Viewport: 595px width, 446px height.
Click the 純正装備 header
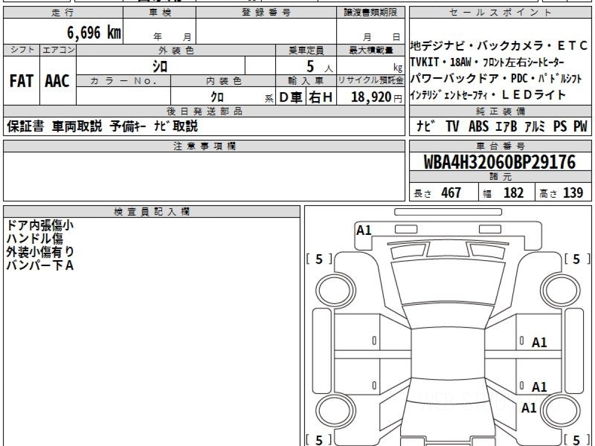(x=501, y=111)
